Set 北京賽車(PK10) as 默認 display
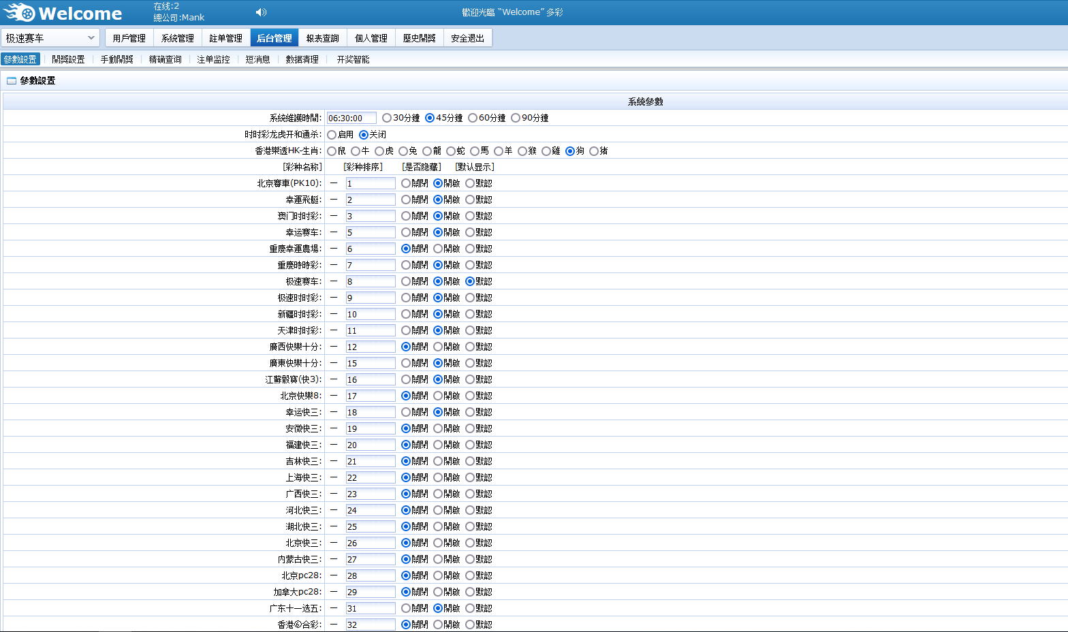1068x632 pixels. [470, 183]
